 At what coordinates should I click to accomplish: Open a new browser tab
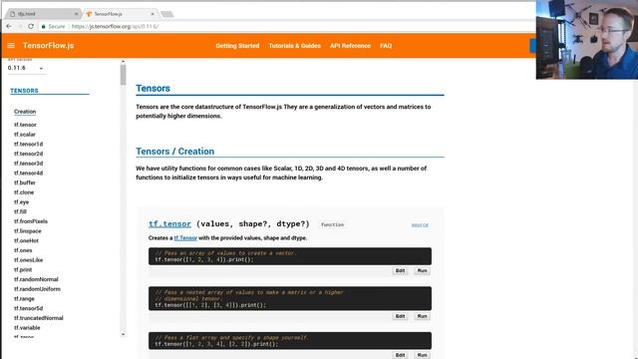[x=166, y=14]
